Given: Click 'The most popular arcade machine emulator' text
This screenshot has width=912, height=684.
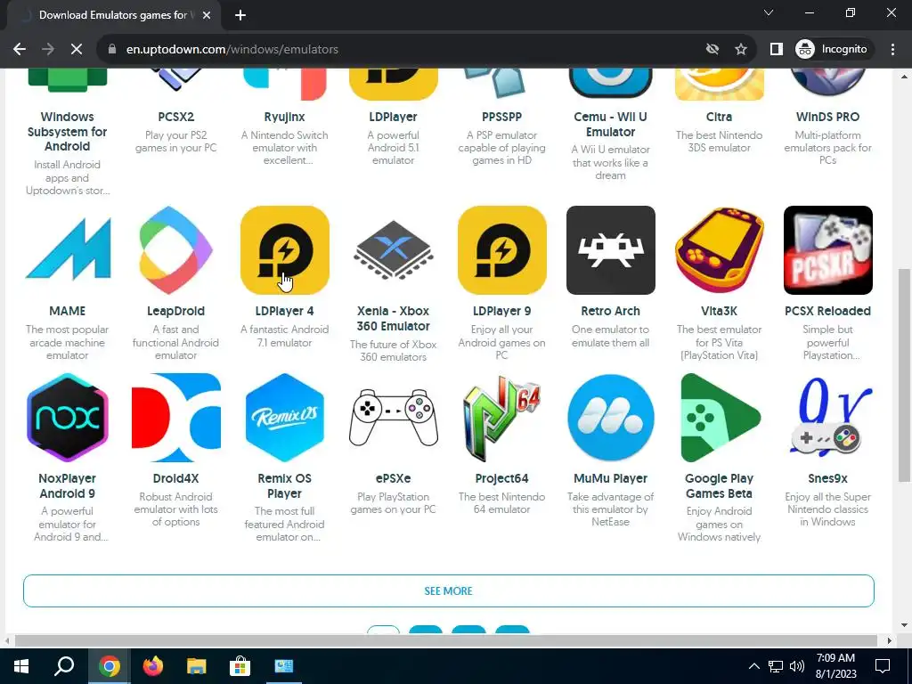Looking at the screenshot, I should click(68, 343).
